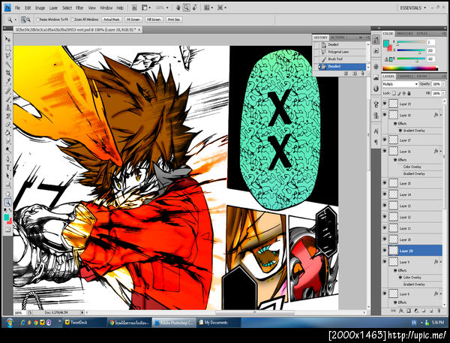Lock position icon in Layers panel
The image size is (450, 343).
[x=404, y=93]
